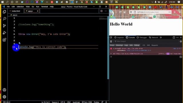Open the browser hamburger menu

[180, 12]
